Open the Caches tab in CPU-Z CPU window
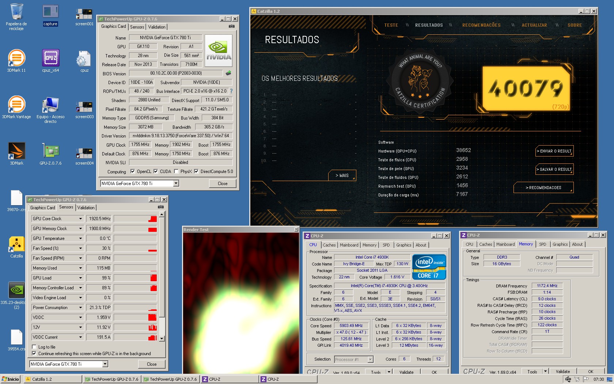 click(329, 245)
